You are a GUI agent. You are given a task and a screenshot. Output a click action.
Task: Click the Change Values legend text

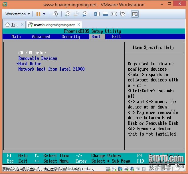click(x=106, y=155)
